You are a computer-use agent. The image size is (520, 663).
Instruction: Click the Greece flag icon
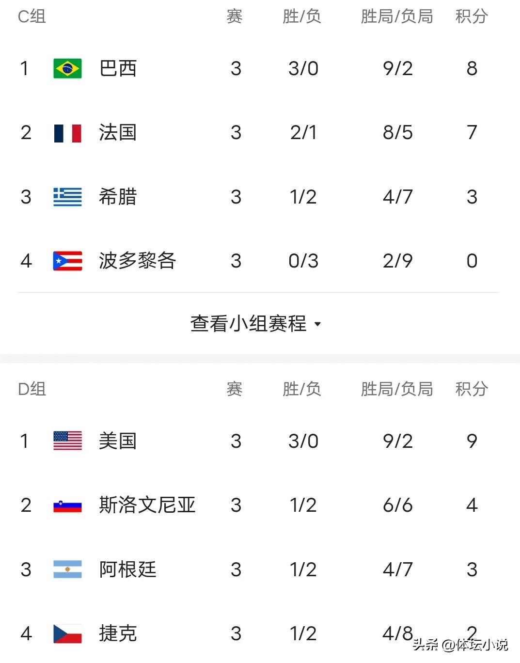(67, 197)
